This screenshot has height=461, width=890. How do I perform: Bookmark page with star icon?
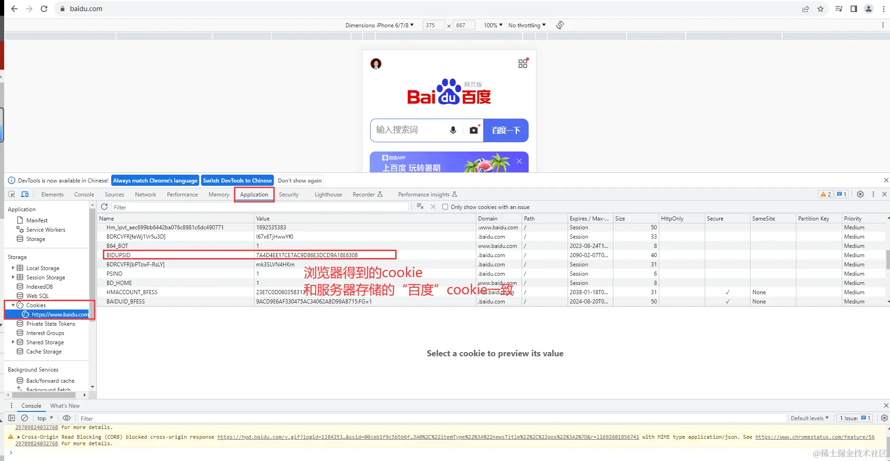pyautogui.click(x=821, y=9)
